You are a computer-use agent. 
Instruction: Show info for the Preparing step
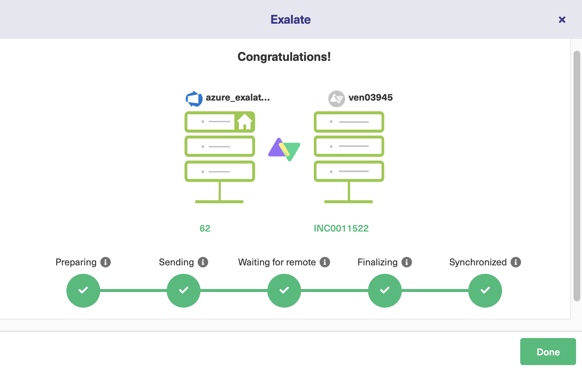pyautogui.click(x=106, y=262)
